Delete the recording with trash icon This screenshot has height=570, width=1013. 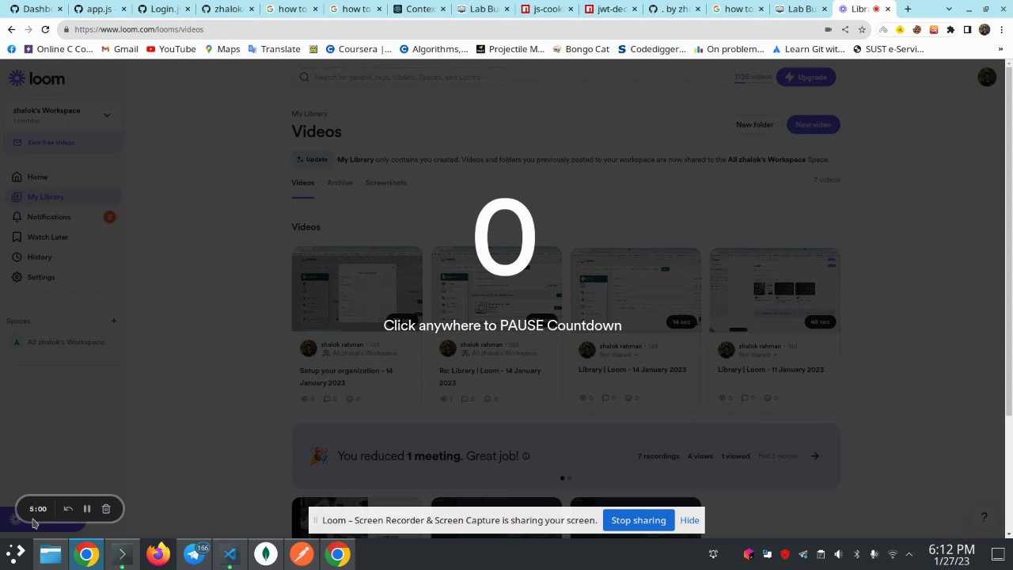point(106,509)
